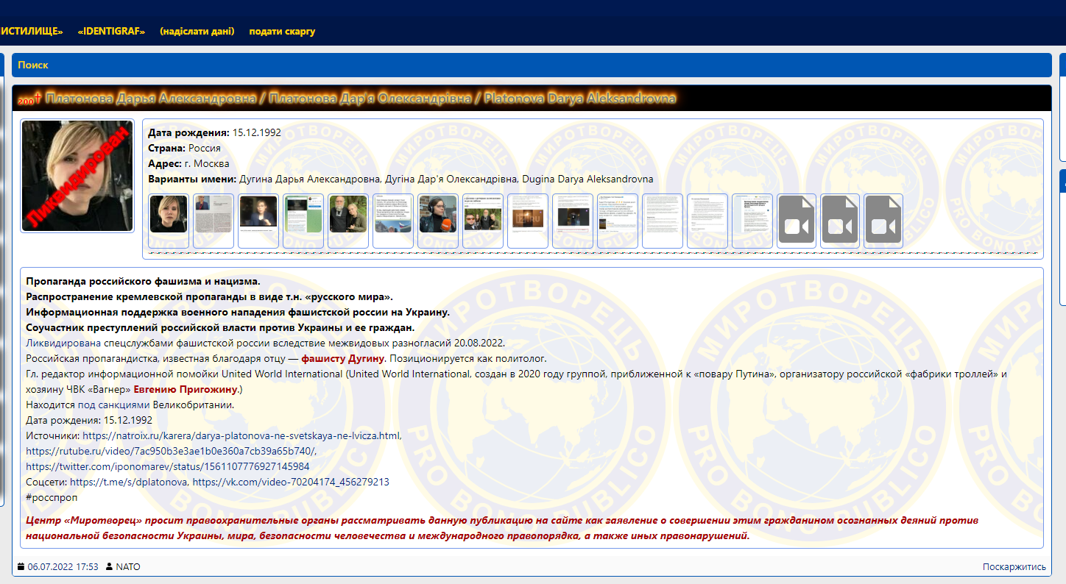Click the 'Дата рождения: 15.12.1992' line in info box

point(214,132)
